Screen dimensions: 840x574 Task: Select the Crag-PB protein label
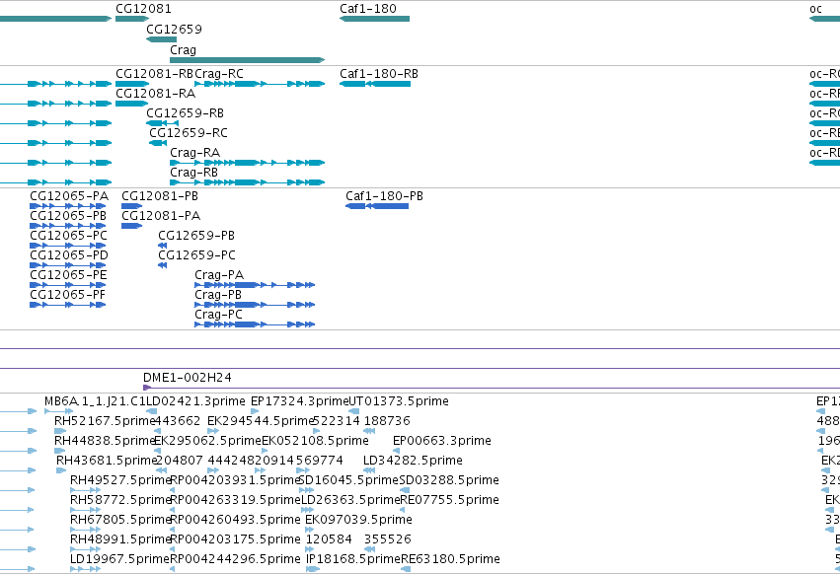click(x=218, y=295)
